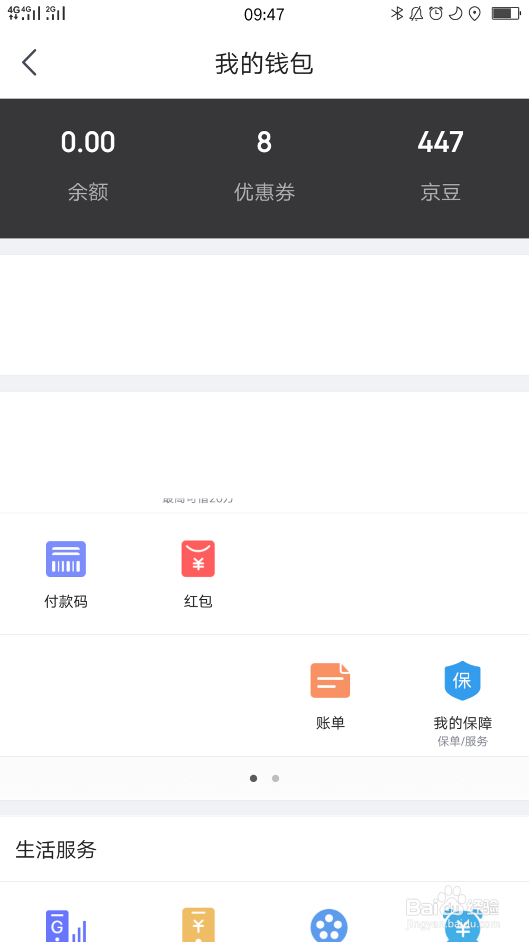The height and width of the screenshot is (942, 529).
Task: Select the first page indicator dot
Action: click(253, 778)
